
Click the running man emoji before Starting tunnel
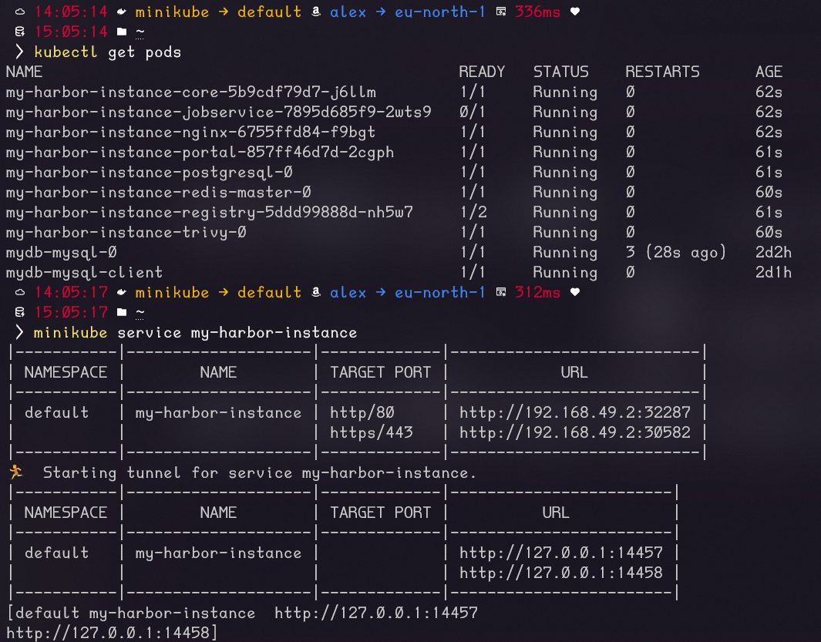tap(15, 472)
